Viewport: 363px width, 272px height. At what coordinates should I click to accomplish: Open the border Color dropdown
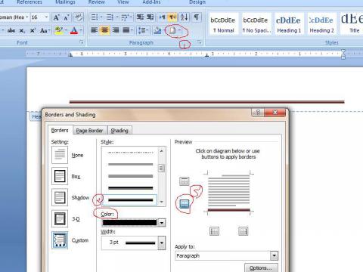tap(162, 223)
